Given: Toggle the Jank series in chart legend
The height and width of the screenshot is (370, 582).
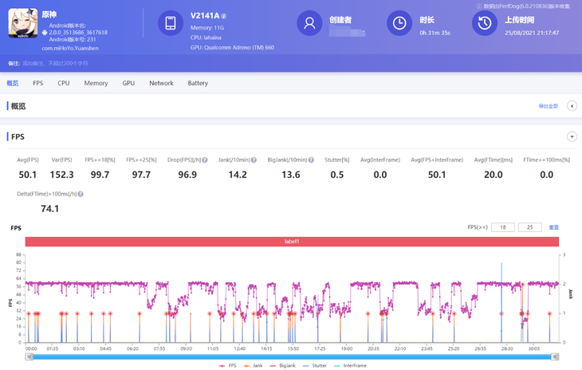Looking at the screenshot, I should tap(254, 366).
